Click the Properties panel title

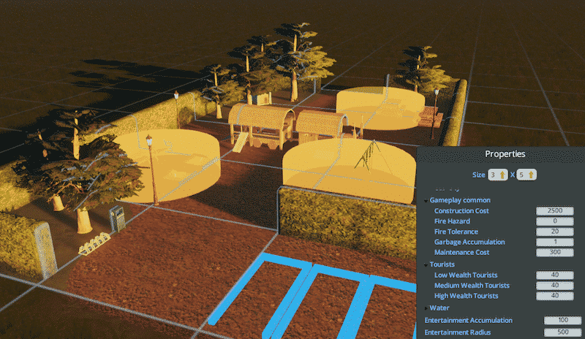(x=505, y=154)
